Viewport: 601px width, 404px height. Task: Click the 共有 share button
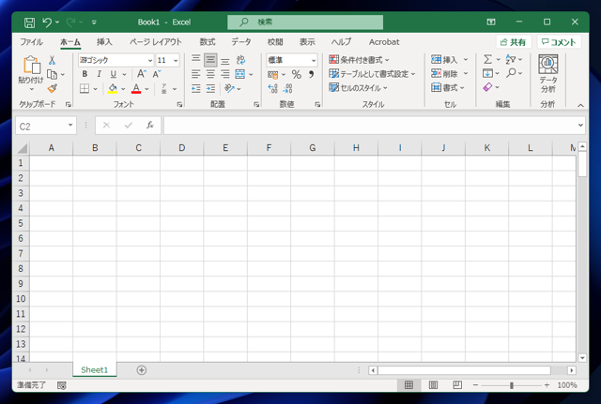point(514,42)
